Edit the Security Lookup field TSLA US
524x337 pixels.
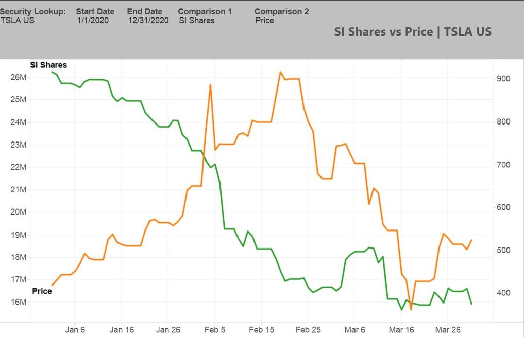18,21
